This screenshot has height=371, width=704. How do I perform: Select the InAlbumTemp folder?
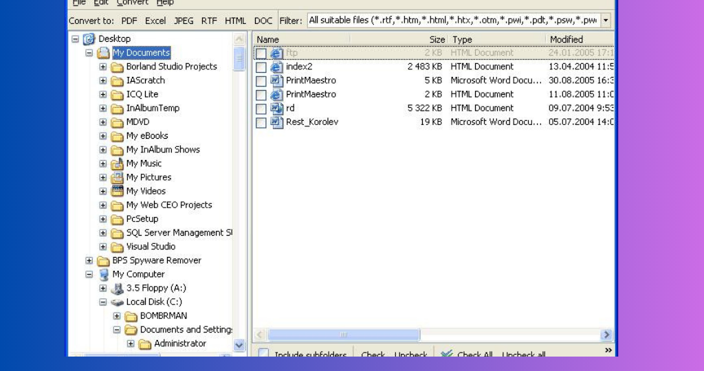pyautogui.click(x=153, y=108)
